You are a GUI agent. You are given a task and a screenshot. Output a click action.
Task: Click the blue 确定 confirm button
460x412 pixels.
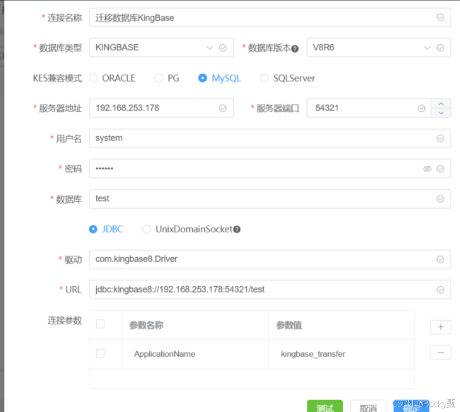[411, 407]
